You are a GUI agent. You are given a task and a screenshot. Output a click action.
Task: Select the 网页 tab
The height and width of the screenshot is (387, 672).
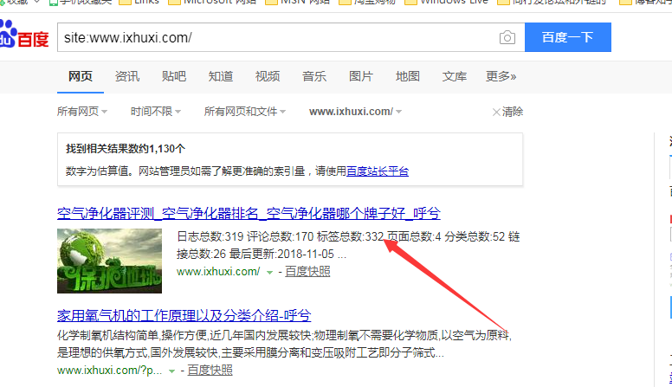(81, 76)
